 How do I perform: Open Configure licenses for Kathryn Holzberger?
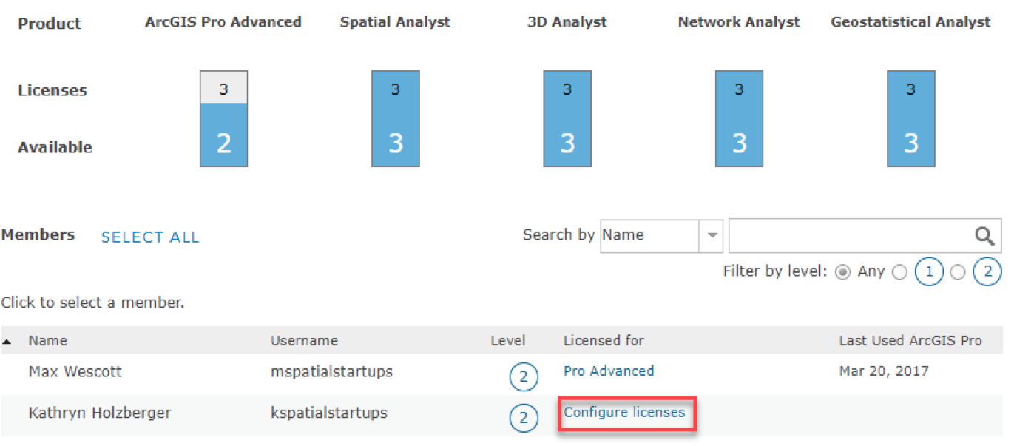tap(624, 413)
